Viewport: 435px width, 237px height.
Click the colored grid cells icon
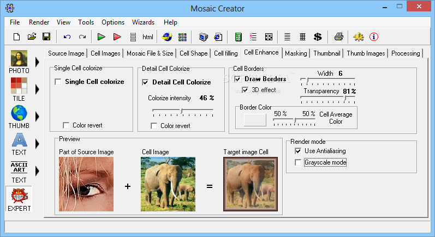click(x=182, y=37)
